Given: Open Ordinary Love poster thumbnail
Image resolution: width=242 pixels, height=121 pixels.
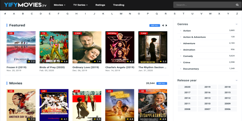Looking at the screenshot, I should 87,47.
